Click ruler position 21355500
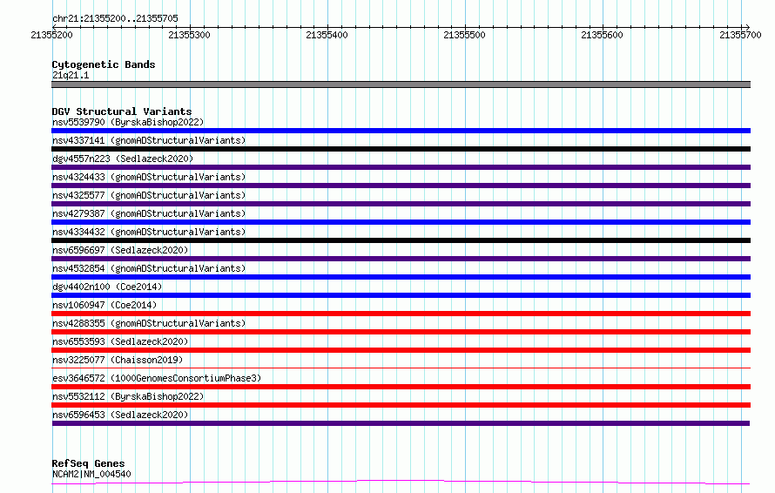The height and width of the screenshot is (493, 775). click(x=465, y=35)
